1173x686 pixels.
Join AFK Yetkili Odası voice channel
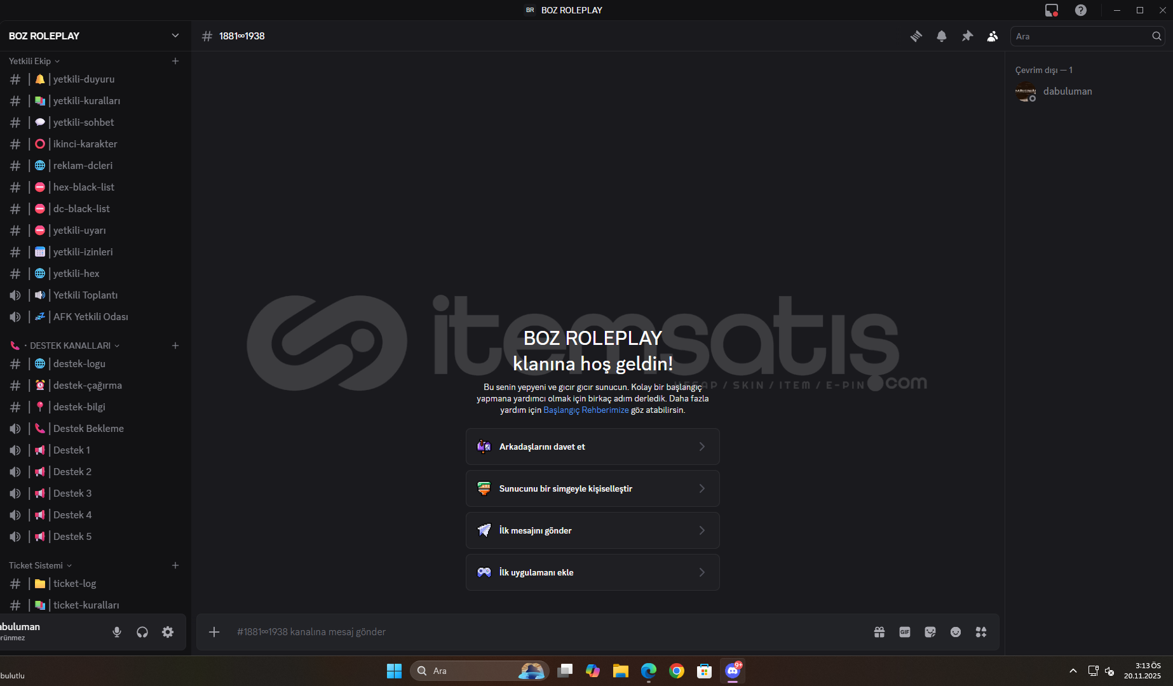pyautogui.click(x=94, y=317)
